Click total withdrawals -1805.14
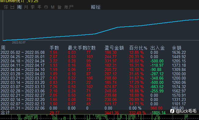The image size is (199, 120). pyautogui.click(x=158, y=113)
